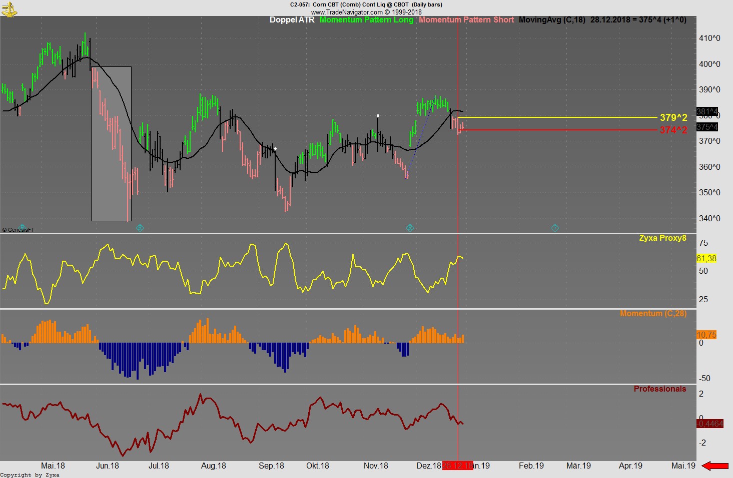The image size is (733, 478).
Task: Click the MovingAvg (C,18) indicator label
Action: [x=551, y=20]
